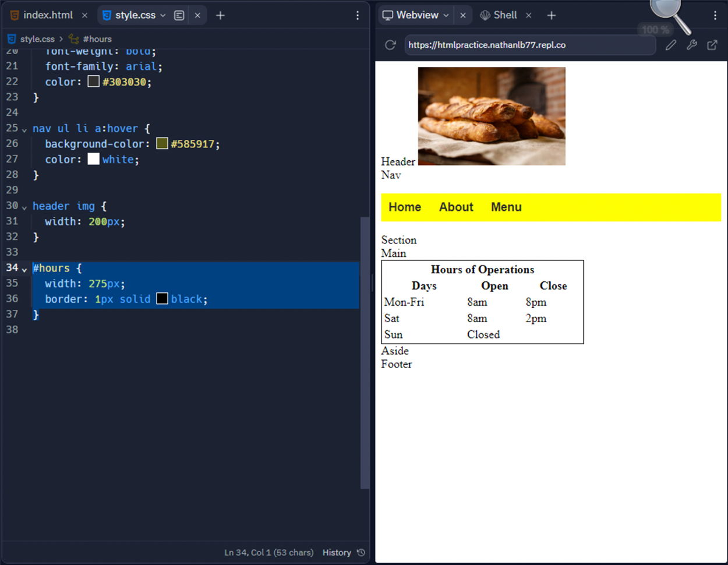Open preview in new tab icon
728x565 pixels.
coord(712,45)
